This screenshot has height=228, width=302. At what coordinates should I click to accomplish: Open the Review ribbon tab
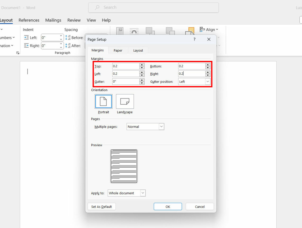[x=74, y=20]
